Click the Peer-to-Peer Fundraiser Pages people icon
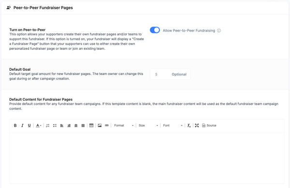The width and height of the screenshot is (290, 188). coord(9,8)
